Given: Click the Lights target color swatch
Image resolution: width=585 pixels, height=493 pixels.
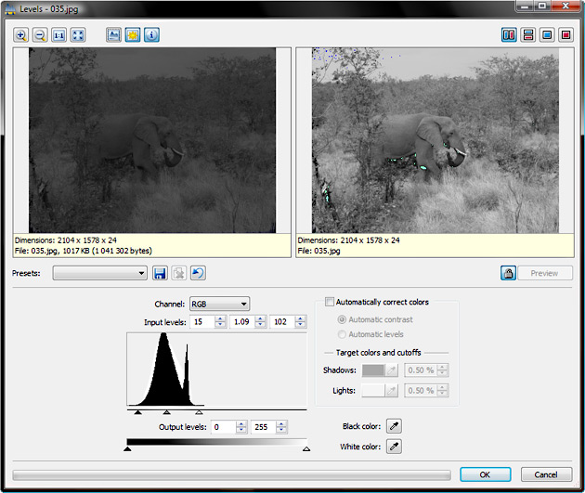Looking at the screenshot, I should [373, 391].
